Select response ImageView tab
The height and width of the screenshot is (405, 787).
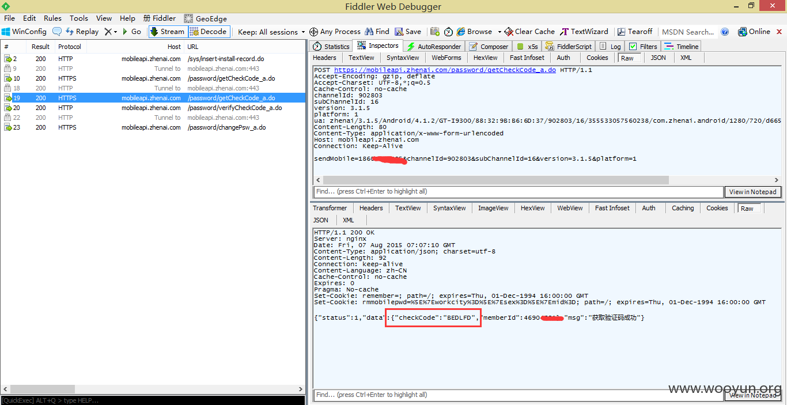point(493,208)
